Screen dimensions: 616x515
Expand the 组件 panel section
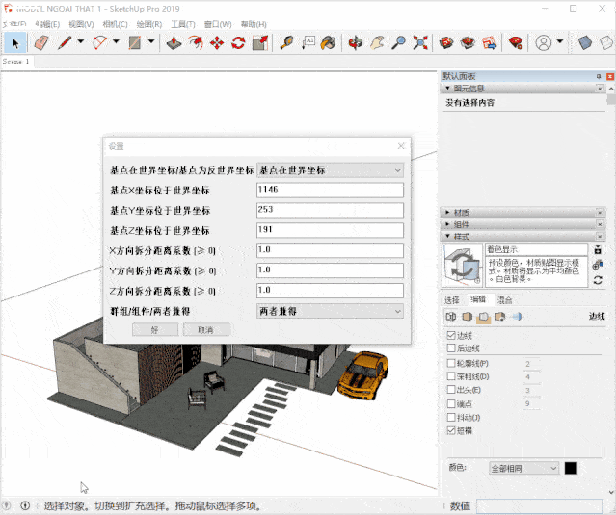click(x=447, y=224)
